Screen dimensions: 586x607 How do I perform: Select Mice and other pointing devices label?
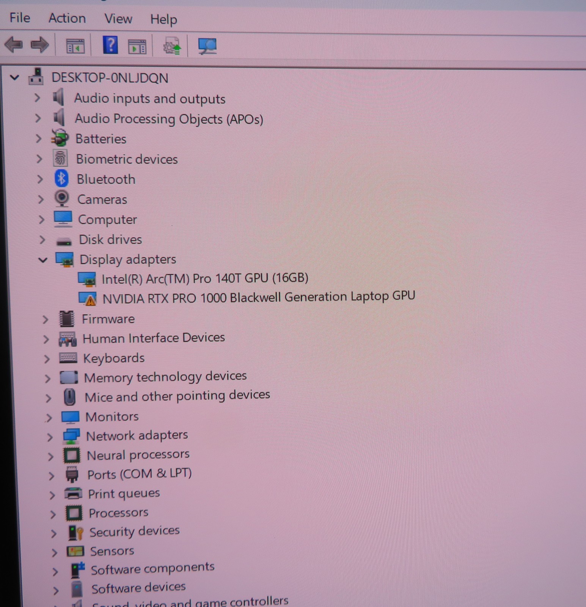coord(178,396)
